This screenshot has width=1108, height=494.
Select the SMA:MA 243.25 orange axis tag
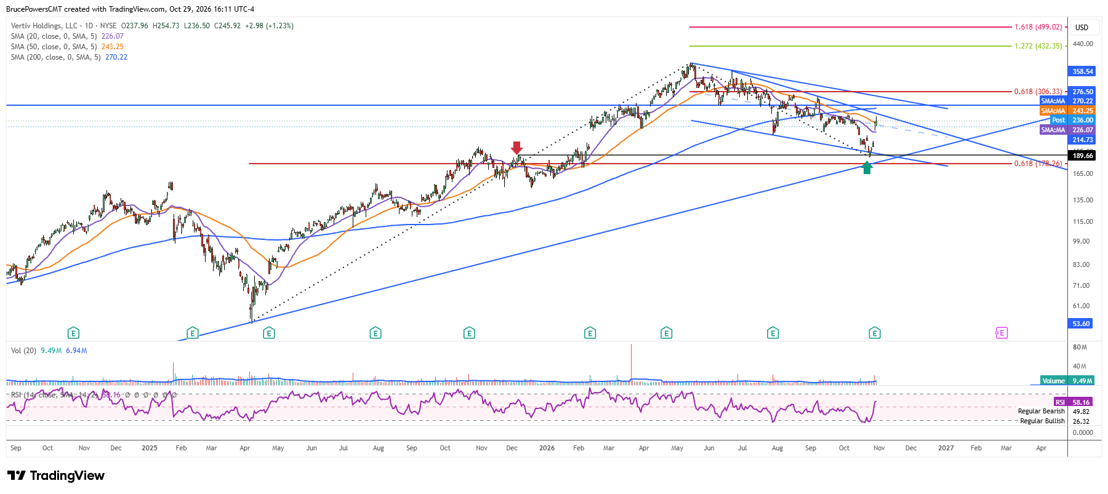click(x=1067, y=111)
